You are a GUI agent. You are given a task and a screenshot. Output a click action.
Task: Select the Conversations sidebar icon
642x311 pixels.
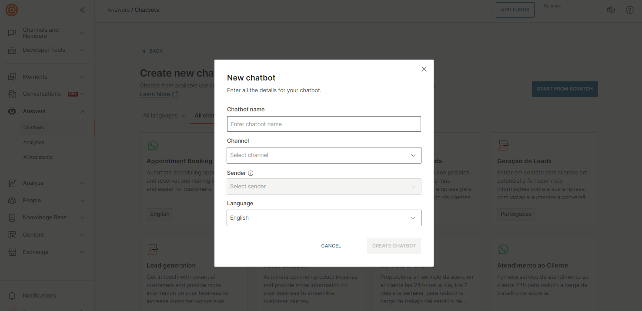pos(13,94)
